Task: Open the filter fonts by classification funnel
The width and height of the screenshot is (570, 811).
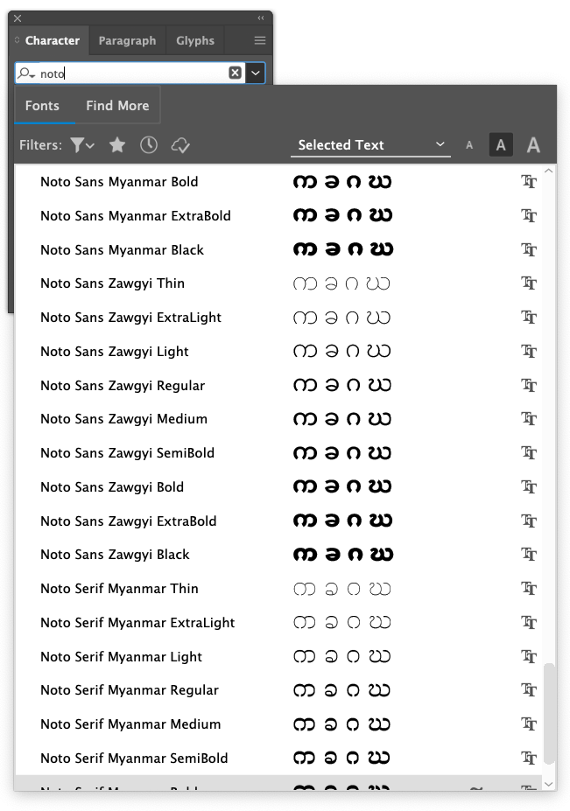Action: coord(81,145)
